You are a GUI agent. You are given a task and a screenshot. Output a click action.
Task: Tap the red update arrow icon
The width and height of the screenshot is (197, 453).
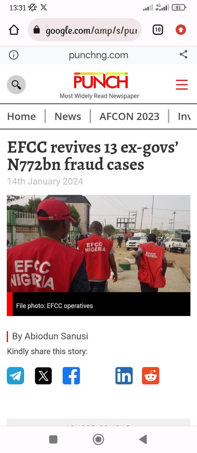pos(181,30)
